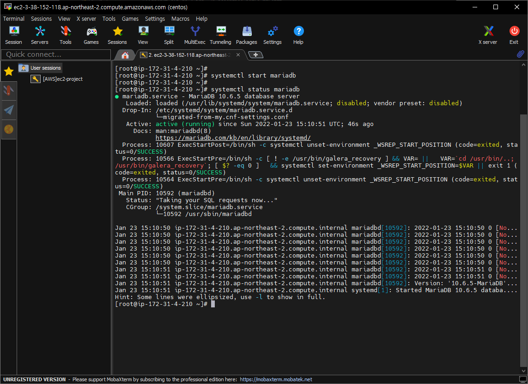Click 'UNREGISTERED VERSION' in status bar
Viewport: 528px width, 384px height.
(34, 379)
